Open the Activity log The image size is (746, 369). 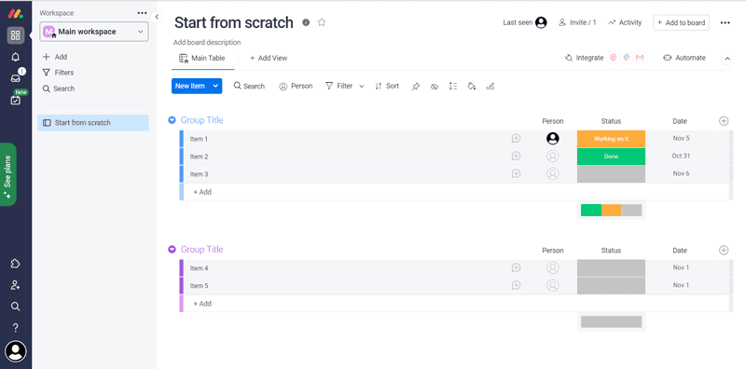625,22
